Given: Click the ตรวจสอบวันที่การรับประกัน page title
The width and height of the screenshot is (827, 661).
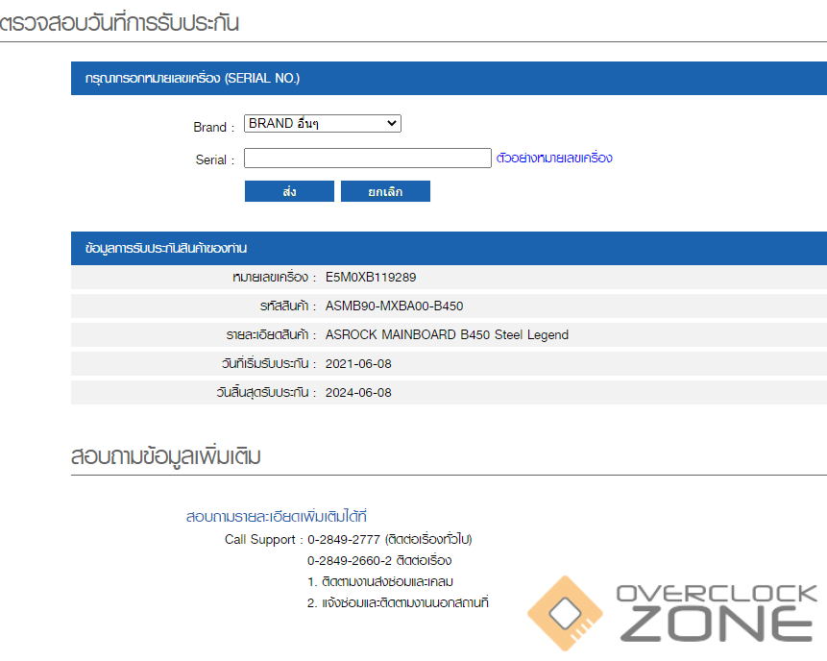Looking at the screenshot, I should (x=119, y=23).
